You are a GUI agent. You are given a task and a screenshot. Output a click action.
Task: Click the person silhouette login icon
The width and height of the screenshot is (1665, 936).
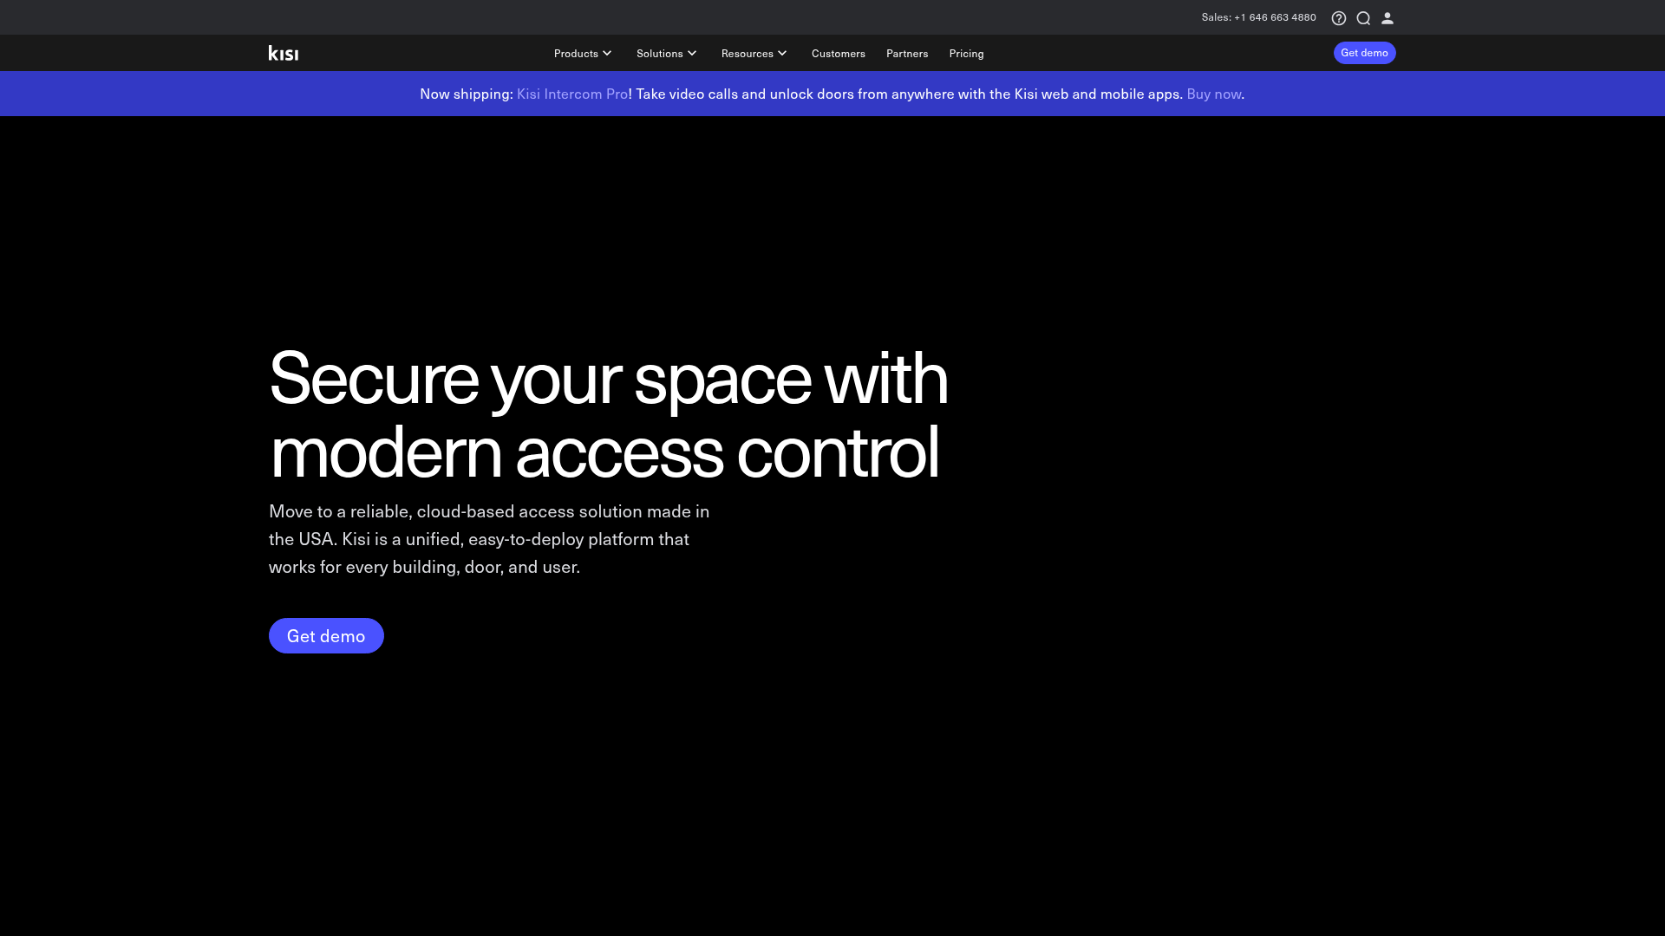pos(1387,17)
